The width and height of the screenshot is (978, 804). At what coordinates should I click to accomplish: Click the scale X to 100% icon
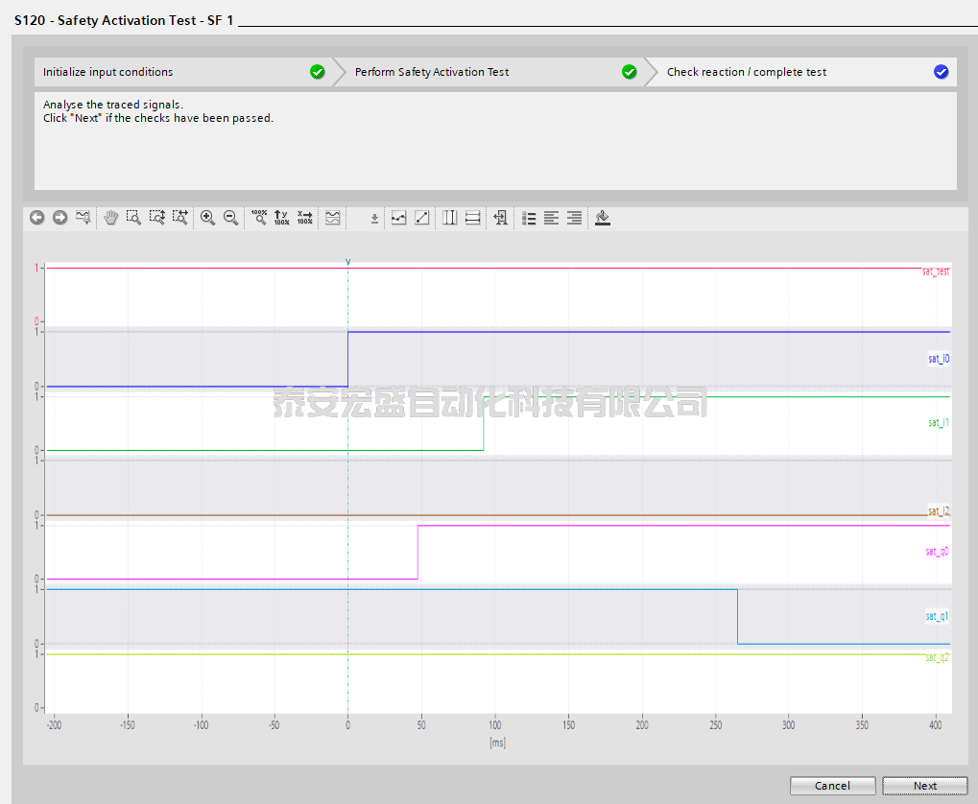click(304, 218)
